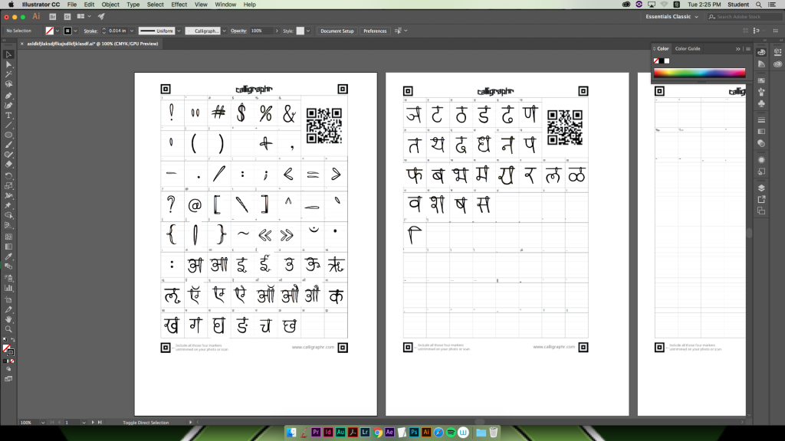Viewport: 785px width, 441px height.
Task: Choose the Eraser tool
Action: (8, 165)
